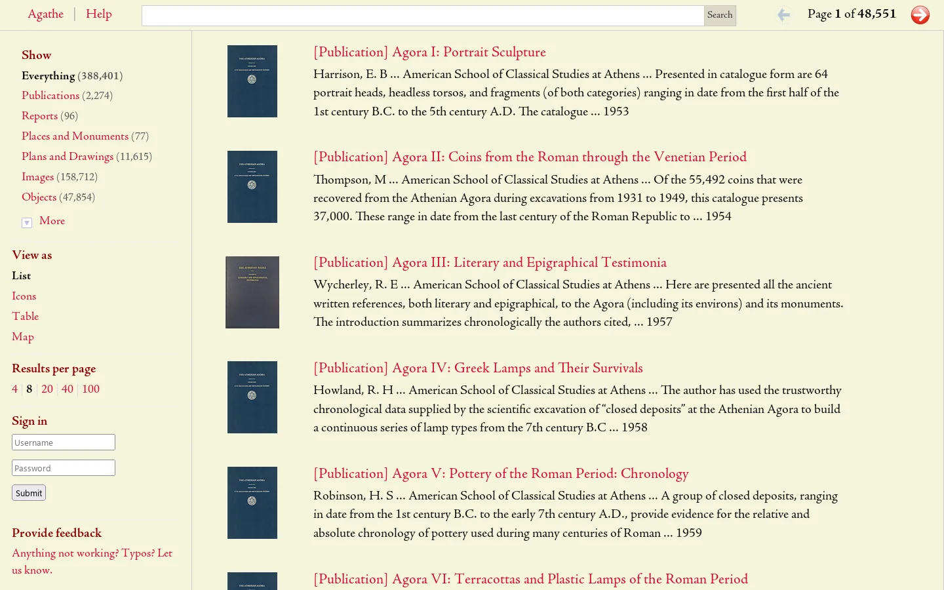
Task: Open Agora II: Coins title link
Action: tap(530, 157)
